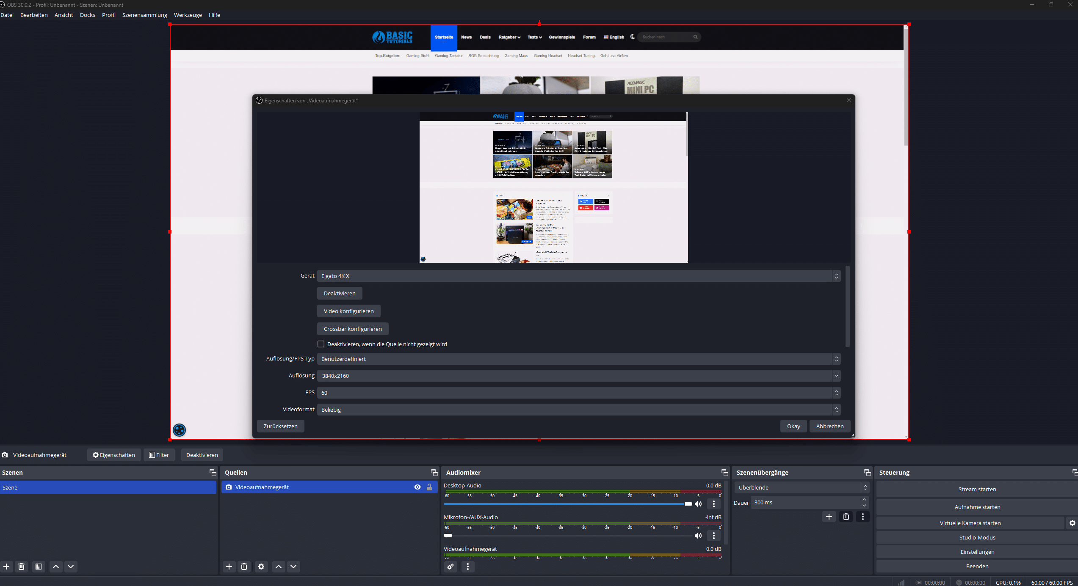Click the add source plus icon
This screenshot has height=586, width=1078.
[x=229, y=567]
